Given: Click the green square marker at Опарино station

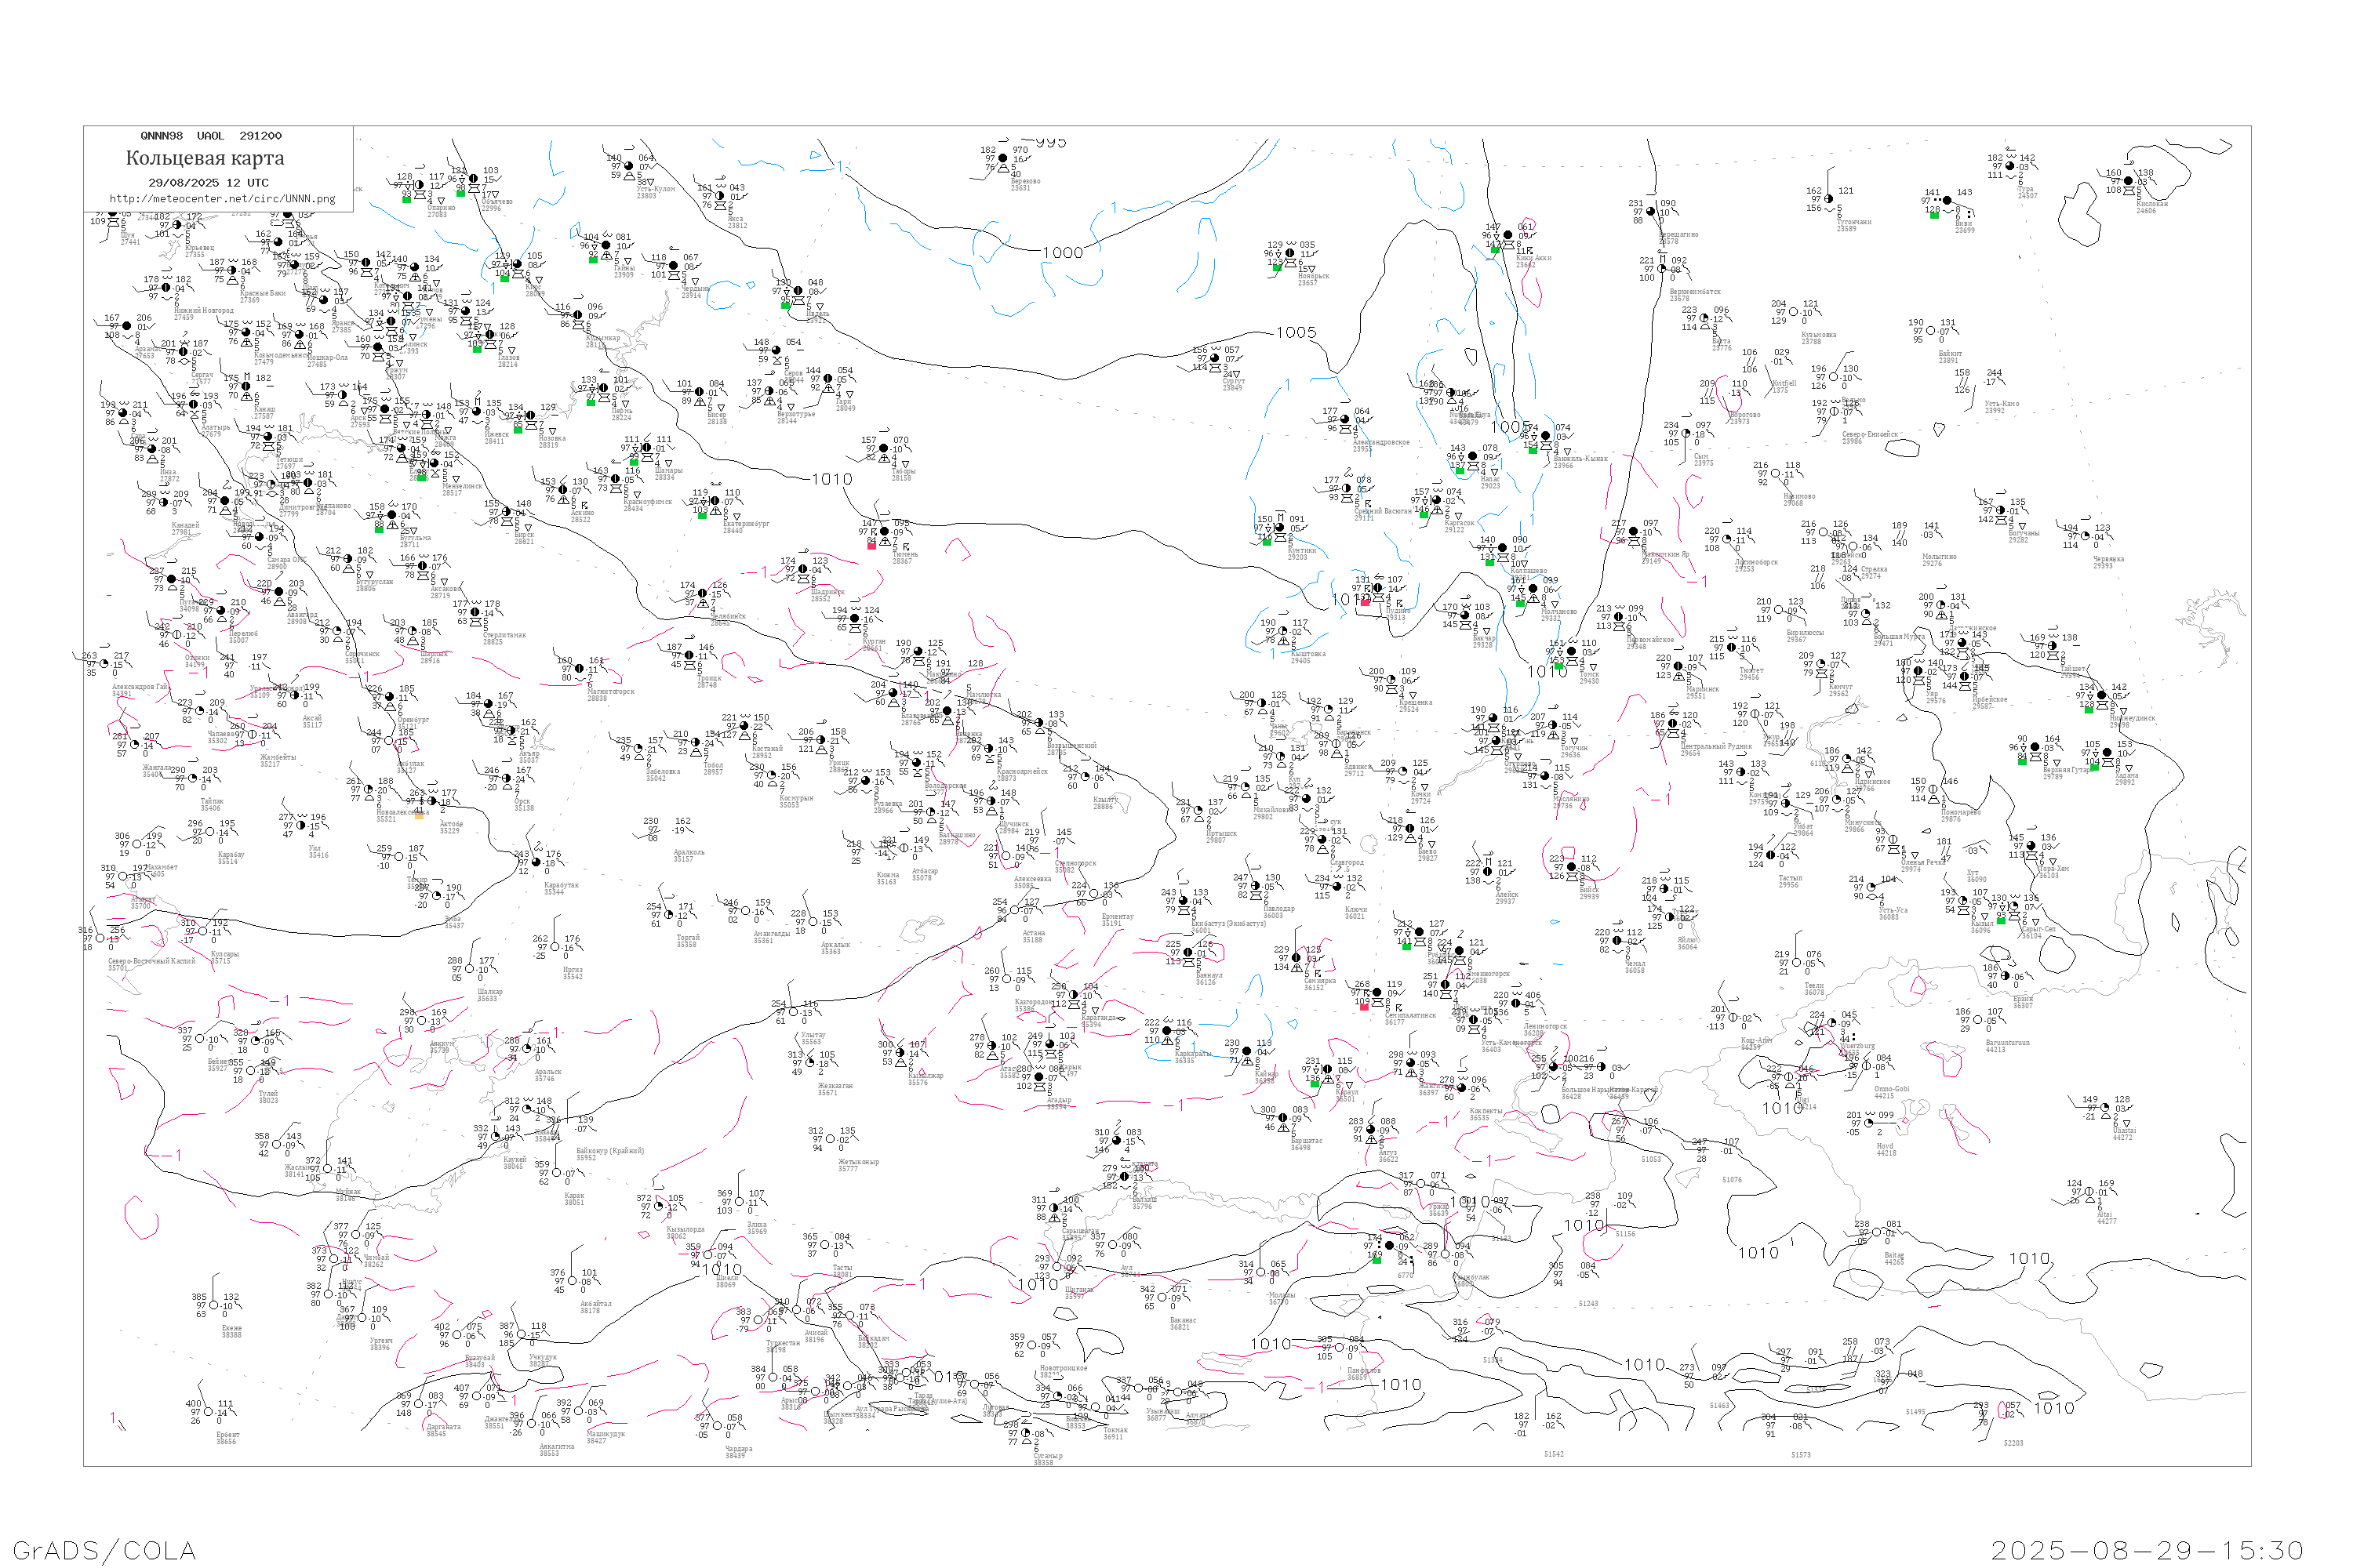Looking at the screenshot, I should [x=406, y=199].
